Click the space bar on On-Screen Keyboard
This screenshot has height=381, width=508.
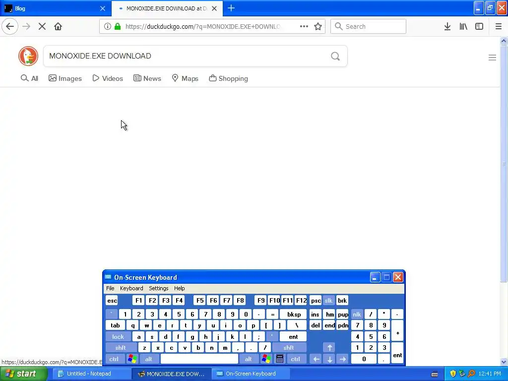pos(199,359)
